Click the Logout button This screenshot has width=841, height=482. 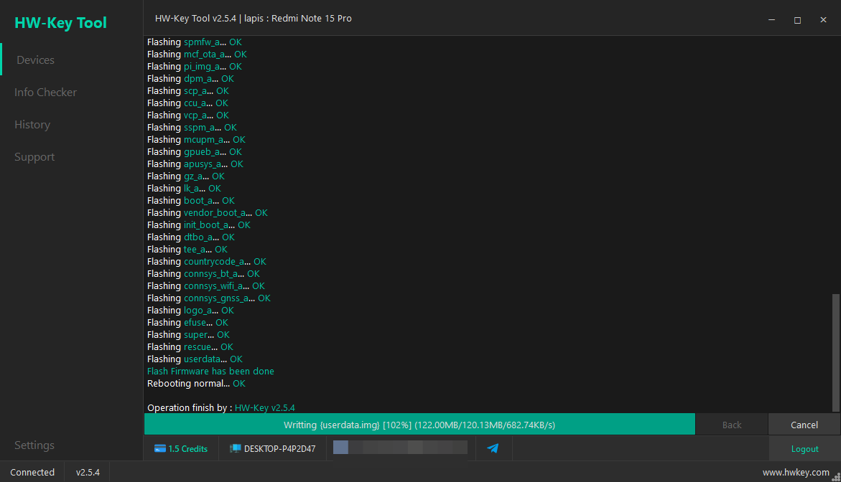coord(804,449)
